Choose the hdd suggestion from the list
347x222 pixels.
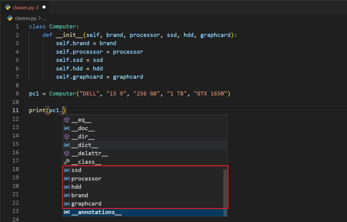[76, 187]
